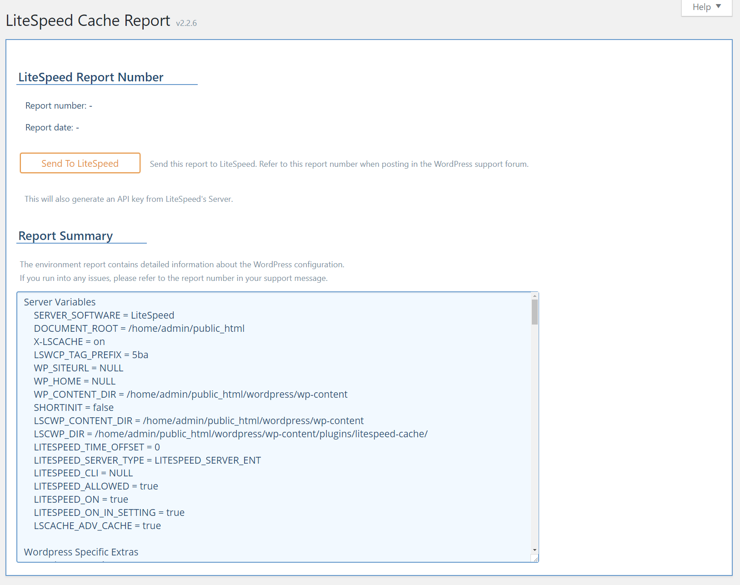Click the LSCWP_CONTENT_DIR path line
Image resolution: width=740 pixels, height=585 pixels.
(x=199, y=421)
